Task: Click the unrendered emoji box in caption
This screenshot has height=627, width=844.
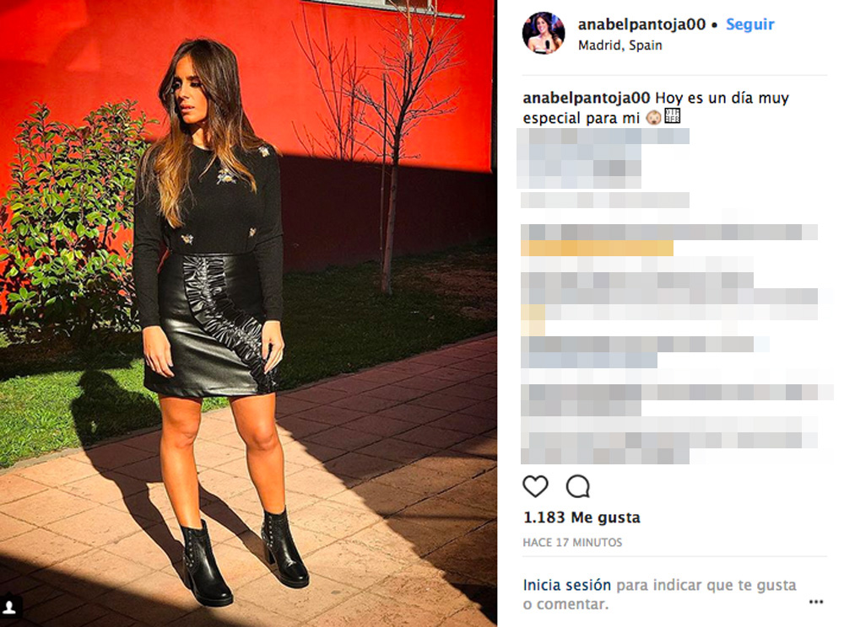Action: pyautogui.click(x=673, y=116)
